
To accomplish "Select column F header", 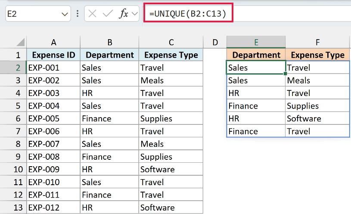I will pos(317,42).
